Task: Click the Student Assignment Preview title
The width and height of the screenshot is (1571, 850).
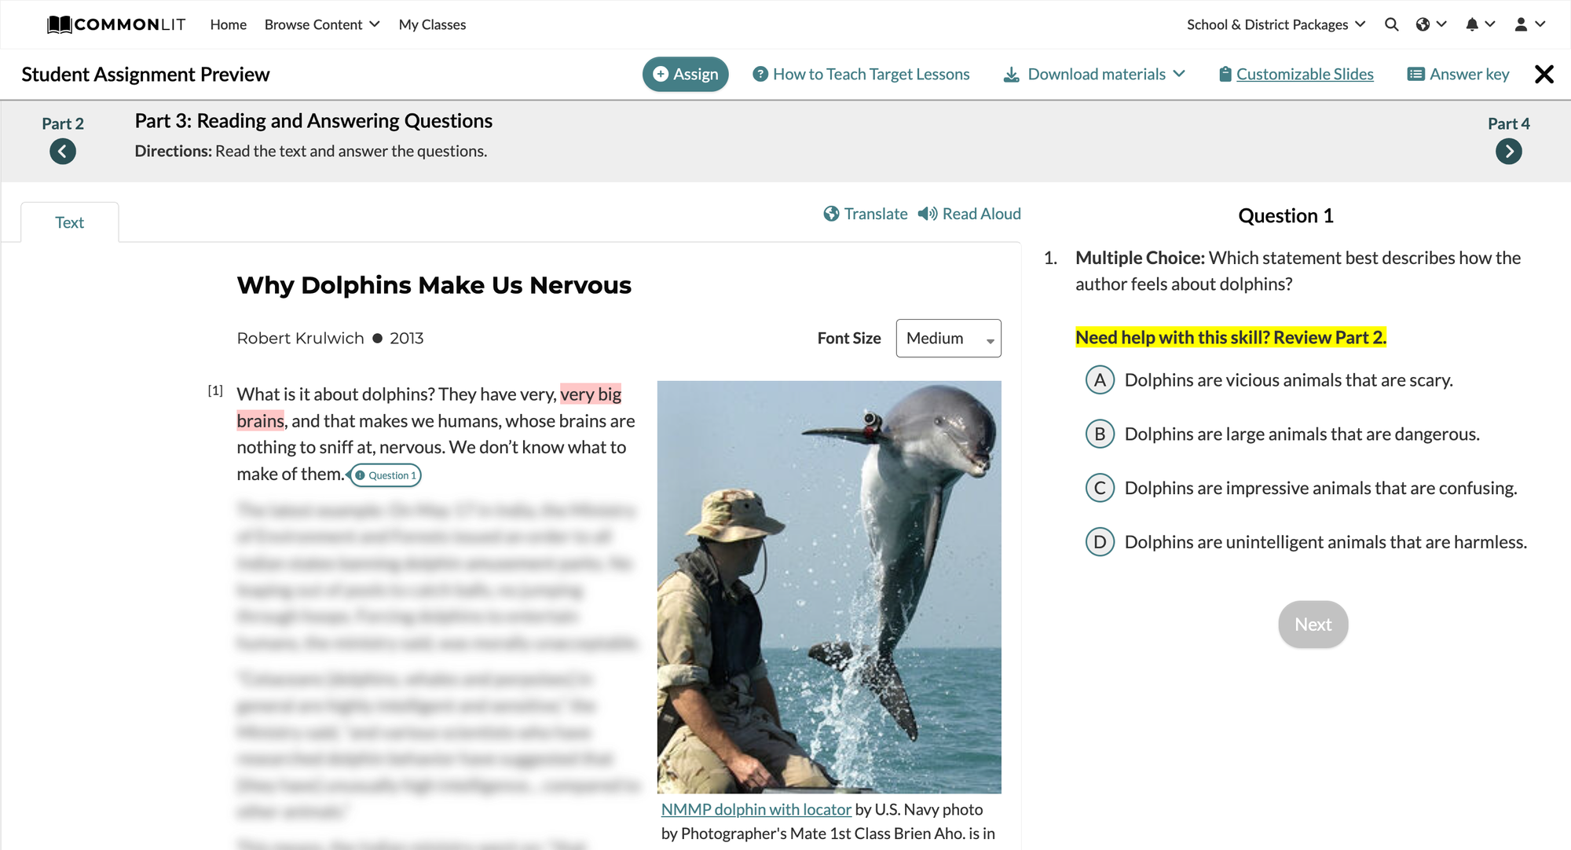Action: (x=145, y=75)
